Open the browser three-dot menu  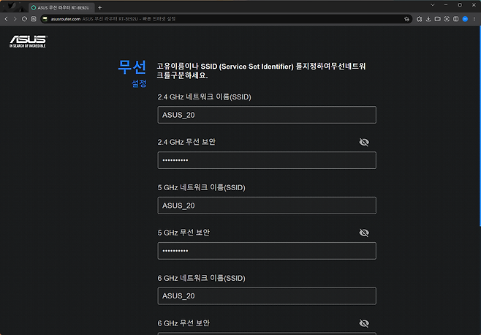point(474,18)
